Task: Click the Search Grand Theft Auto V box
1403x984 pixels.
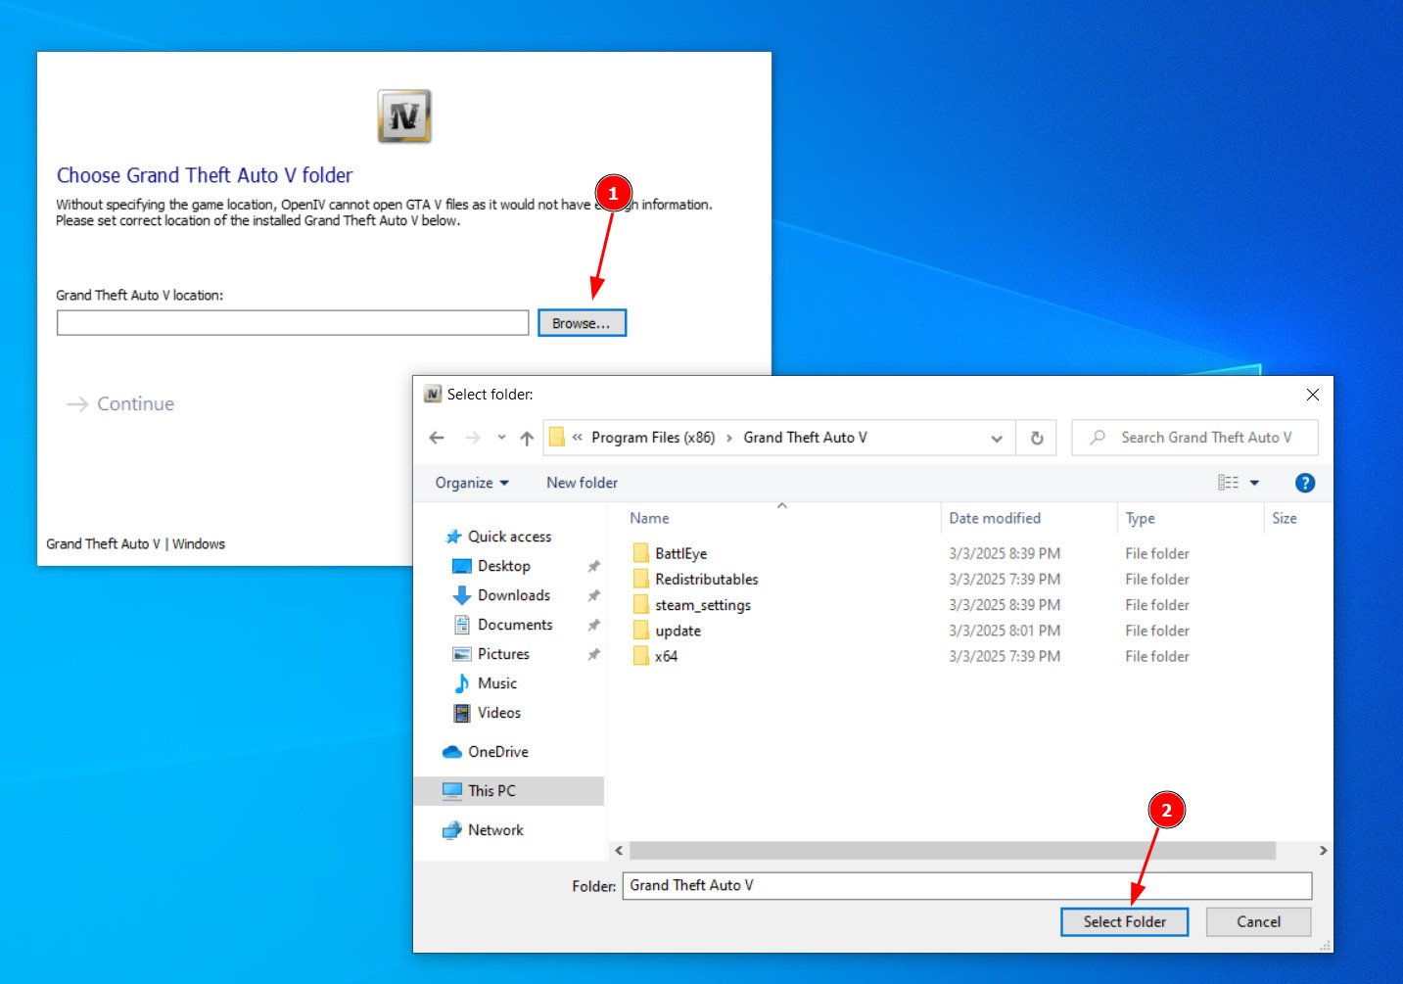Action: coord(1195,438)
